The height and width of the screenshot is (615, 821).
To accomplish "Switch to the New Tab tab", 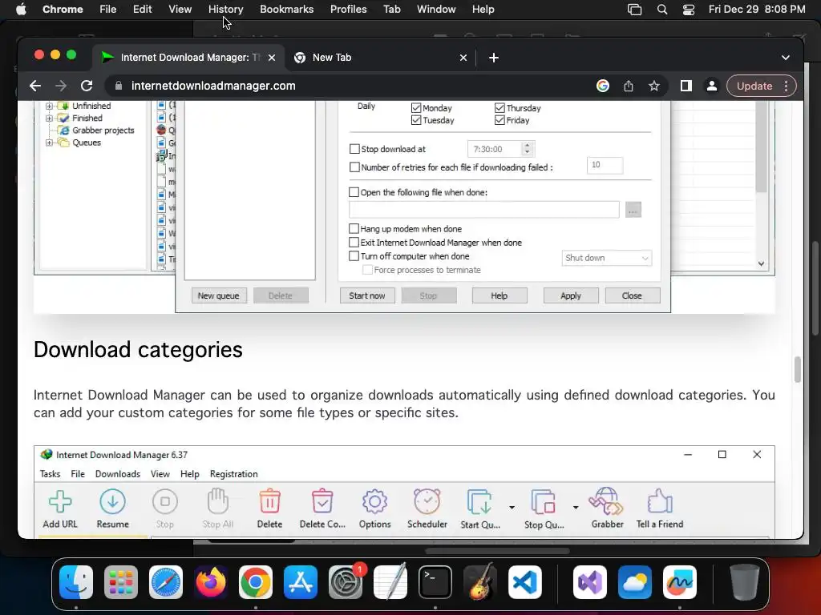I will [381, 58].
